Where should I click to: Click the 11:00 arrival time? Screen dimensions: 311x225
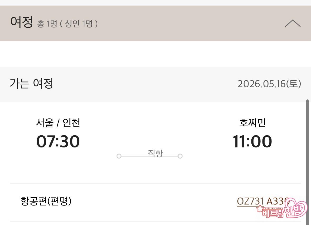[x=252, y=141]
